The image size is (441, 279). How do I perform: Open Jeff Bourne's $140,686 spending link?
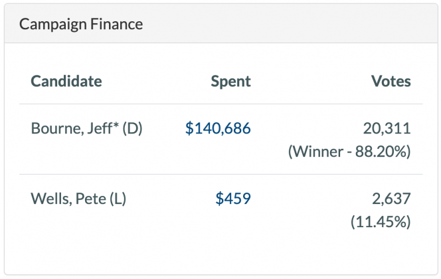(x=218, y=129)
